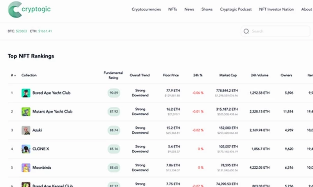
Task: Click the 4,959 owners value
Action: click(x=289, y=130)
